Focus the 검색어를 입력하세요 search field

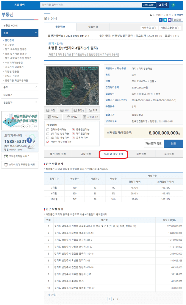tap(91, 5)
